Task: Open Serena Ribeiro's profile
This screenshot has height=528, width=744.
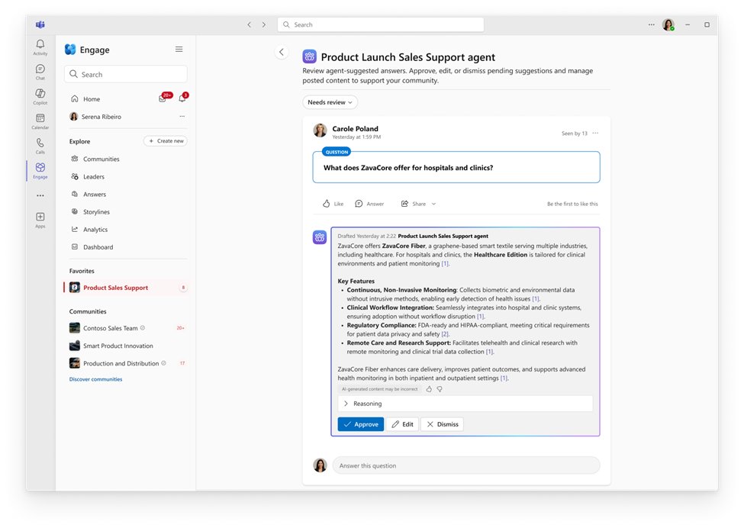Action: coord(101,117)
